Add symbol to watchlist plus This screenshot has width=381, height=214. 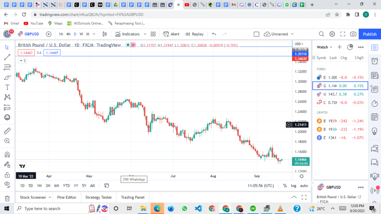(339, 47)
